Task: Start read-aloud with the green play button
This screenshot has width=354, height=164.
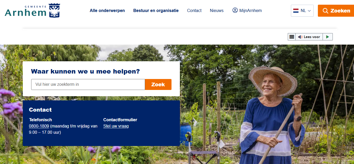Action: click(328, 37)
